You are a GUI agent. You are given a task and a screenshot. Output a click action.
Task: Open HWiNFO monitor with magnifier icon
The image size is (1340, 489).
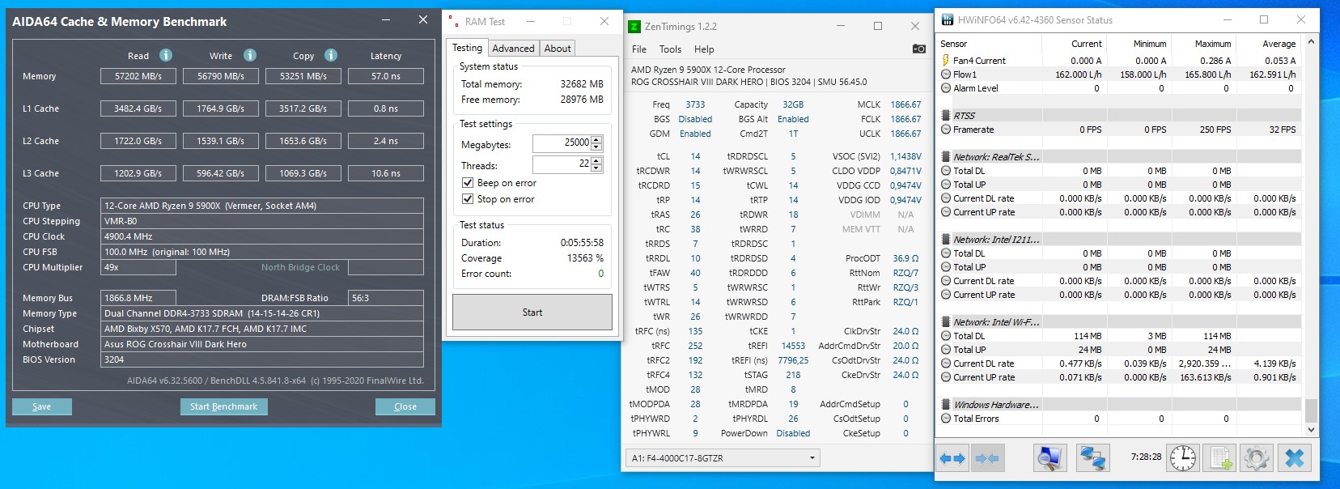point(1050,458)
